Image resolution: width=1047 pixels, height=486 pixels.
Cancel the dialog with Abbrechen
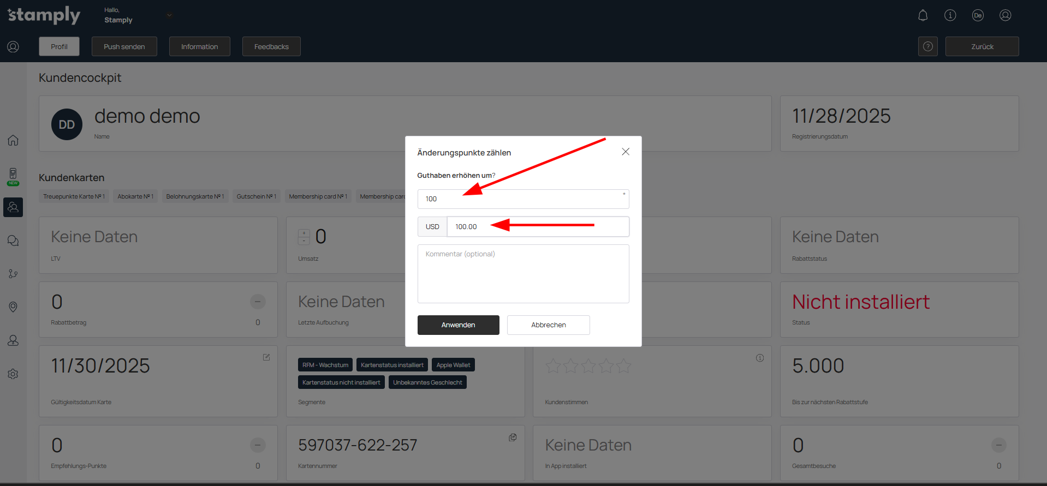click(x=548, y=325)
